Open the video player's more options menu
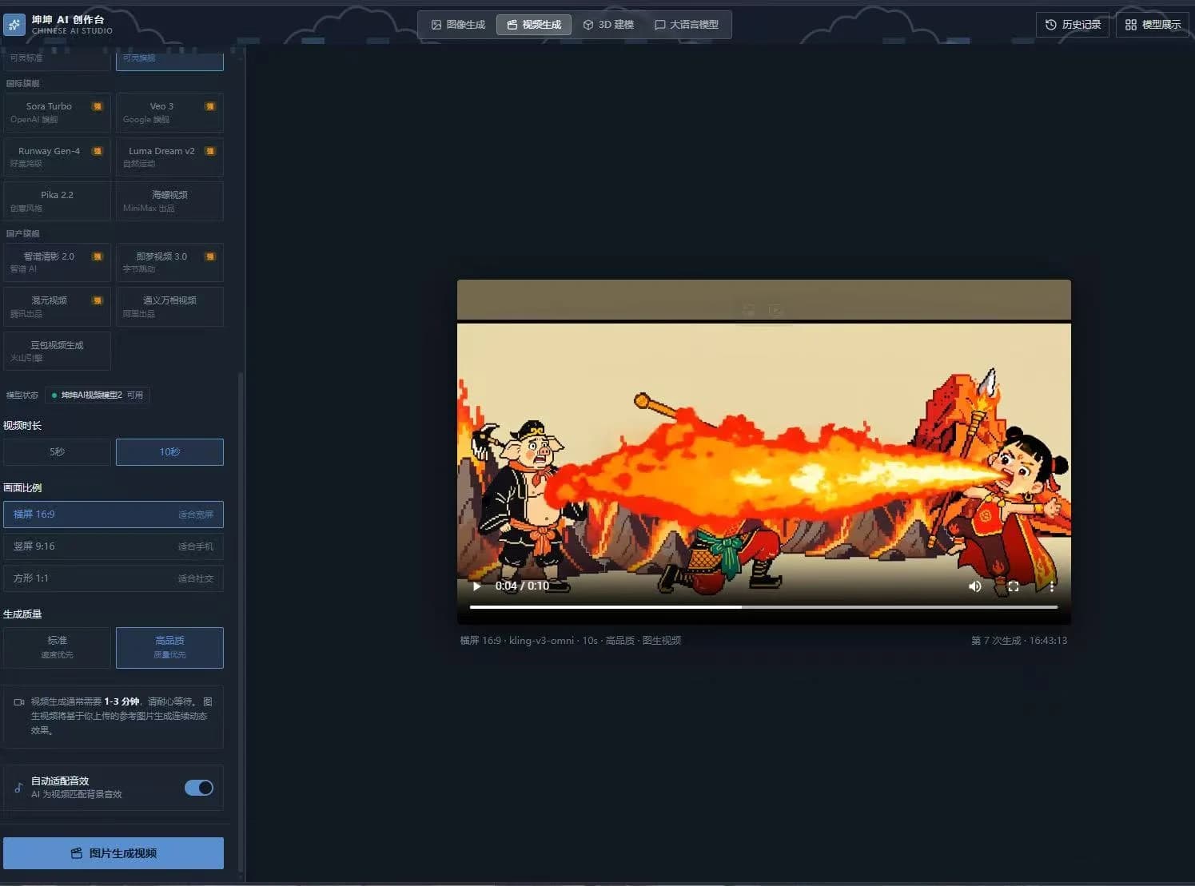Image resolution: width=1195 pixels, height=886 pixels. tap(1052, 586)
